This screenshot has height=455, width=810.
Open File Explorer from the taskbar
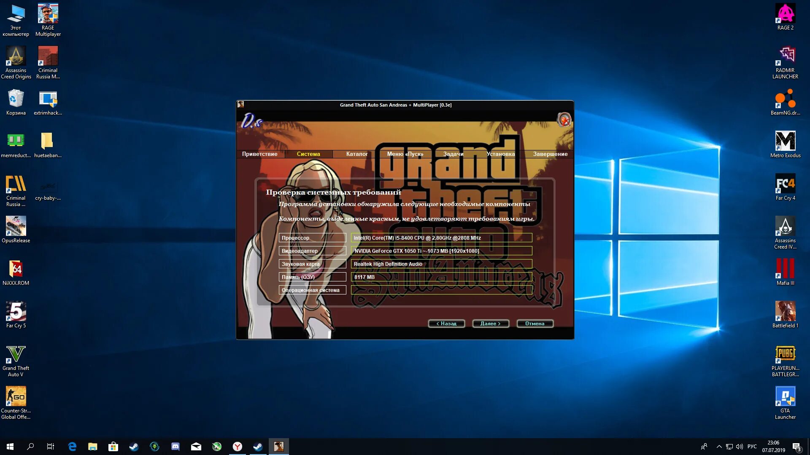93,447
